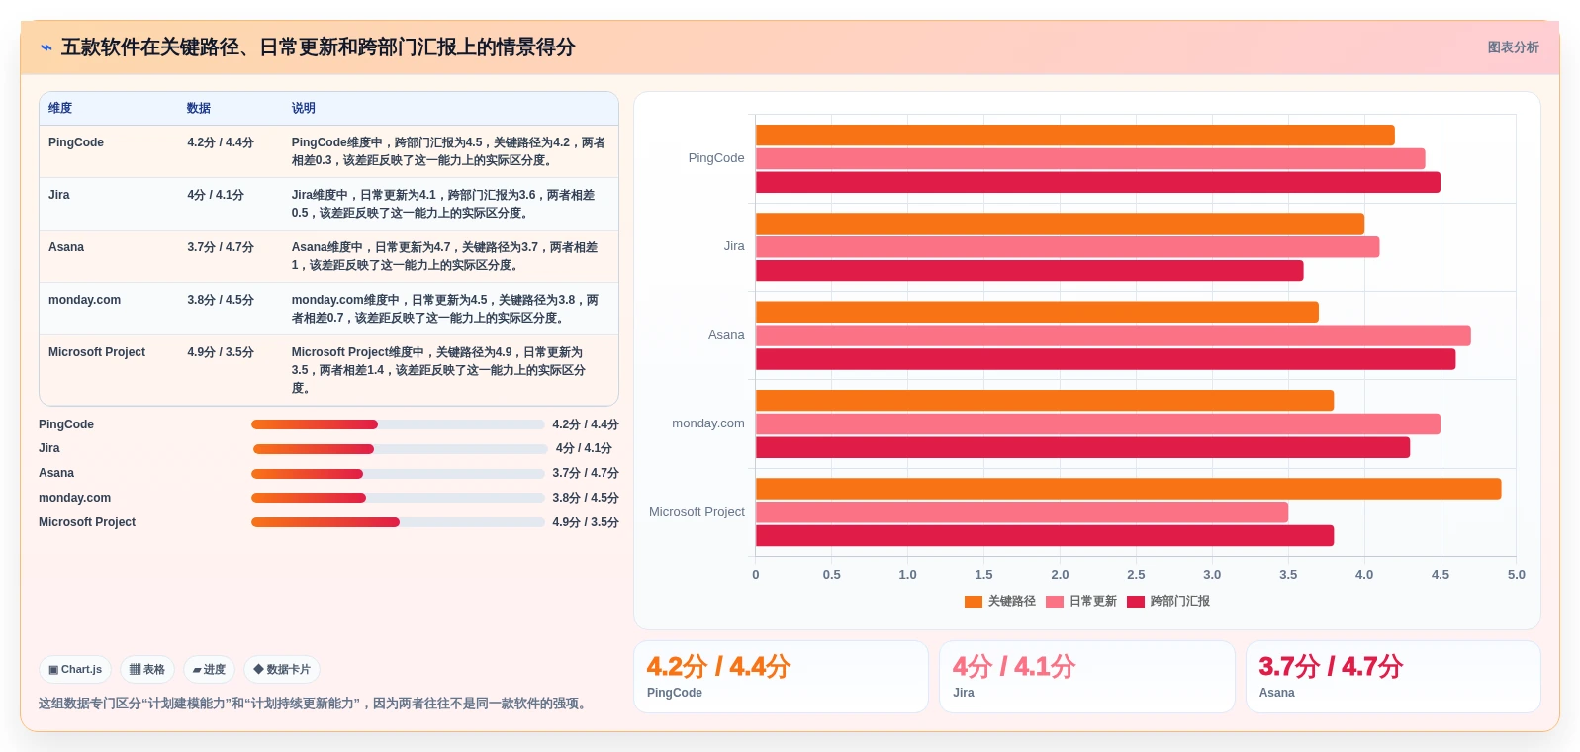This screenshot has height=752, width=1580.
Task: Toggle the 跨部门汇报 legend swatch
Action: point(1136,602)
